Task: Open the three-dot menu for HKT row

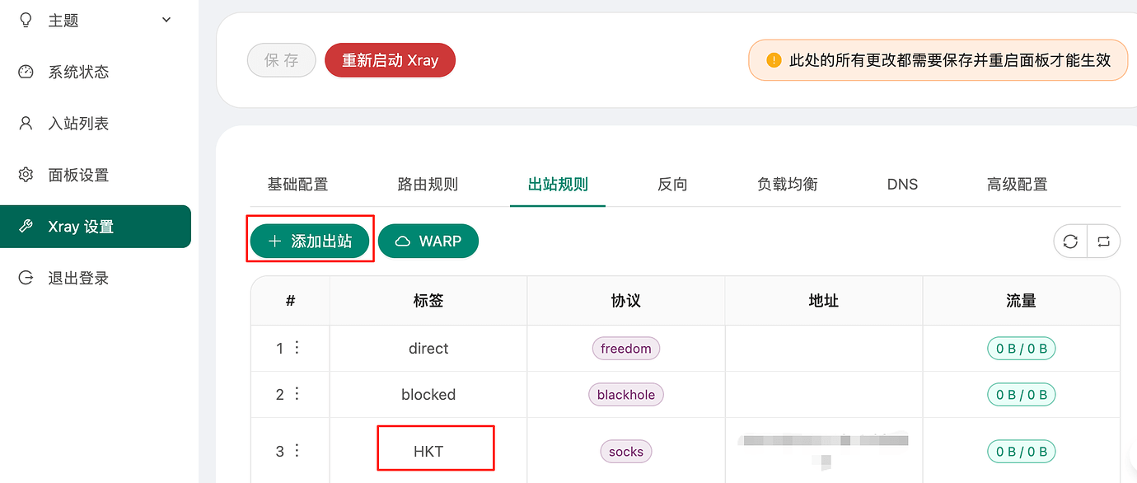Action: [x=297, y=451]
